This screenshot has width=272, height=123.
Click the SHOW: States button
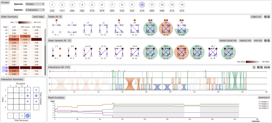point(38,17)
